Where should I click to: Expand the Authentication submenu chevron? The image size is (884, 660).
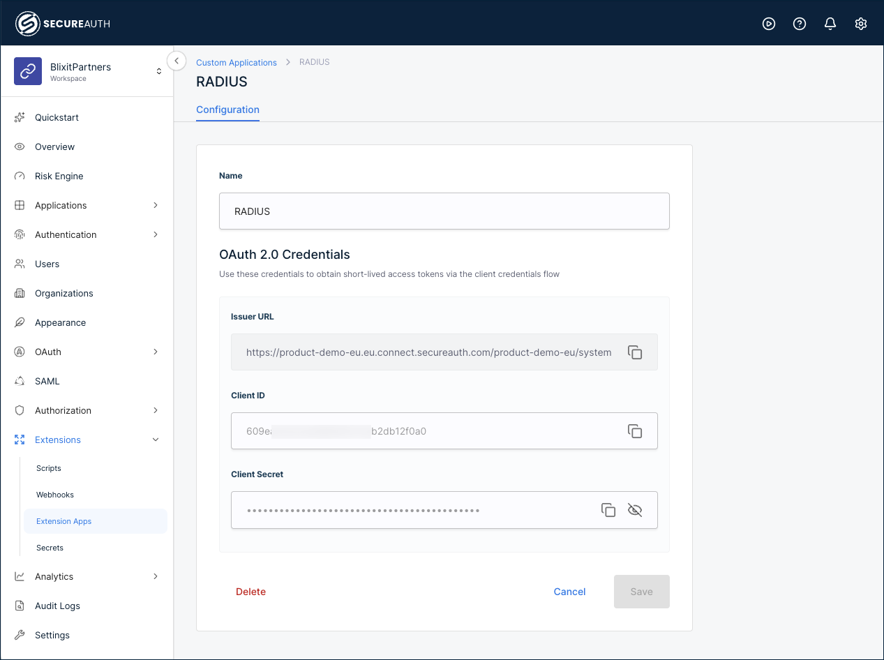tap(156, 234)
